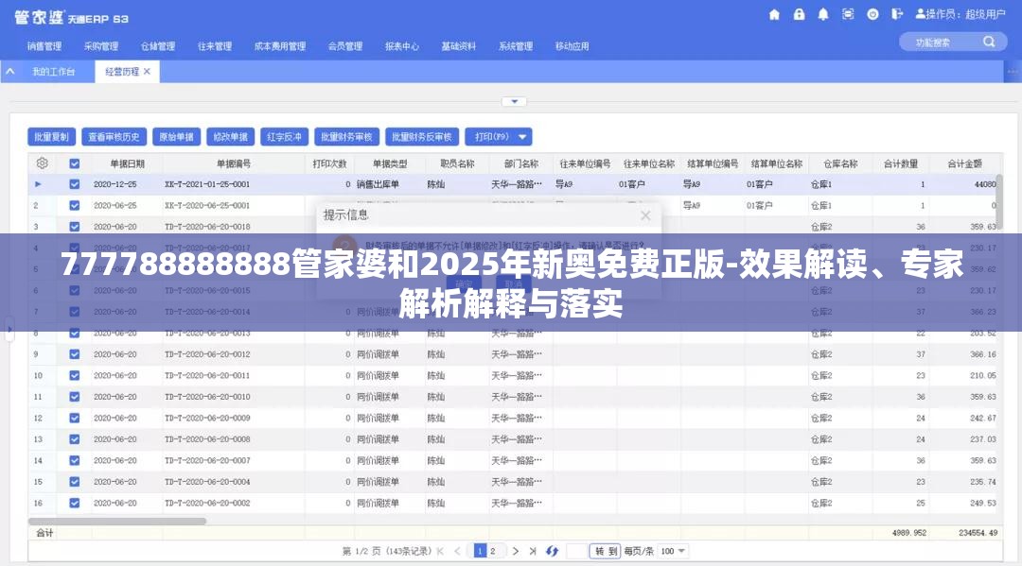Viewport: 1022px width, 566px height.
Task: Switch to the 我的工作台 tab
Action: (x=53, y=72)
